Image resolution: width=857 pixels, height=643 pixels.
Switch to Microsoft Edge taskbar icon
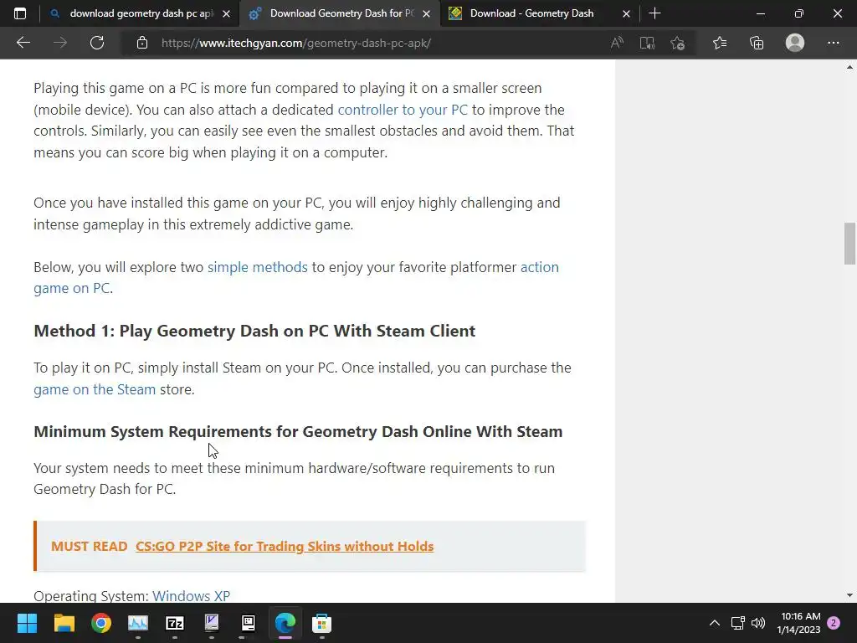coord(285,623)
